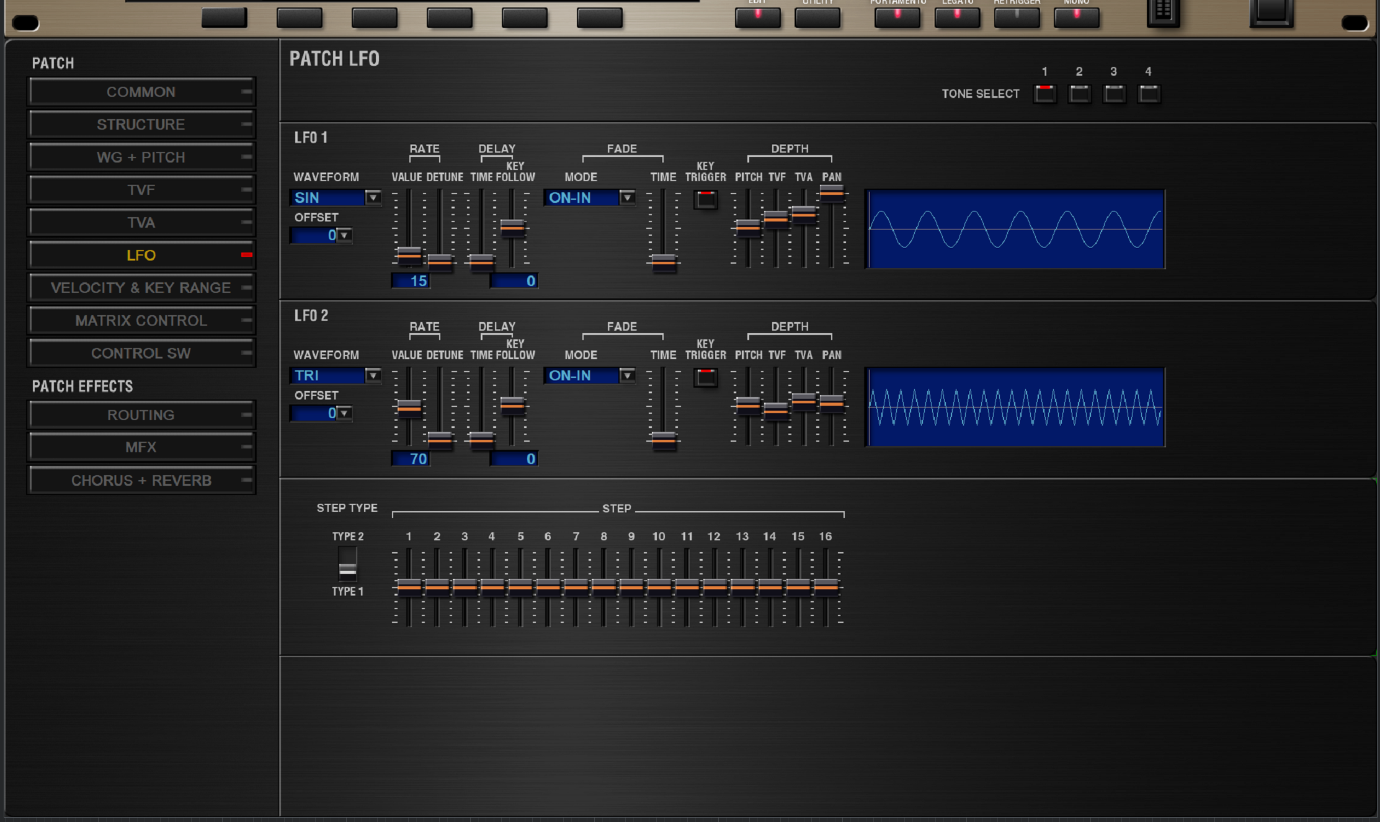Open LFO 1 Offset dropdown
1380x822 pixels.
click(344, 235)
